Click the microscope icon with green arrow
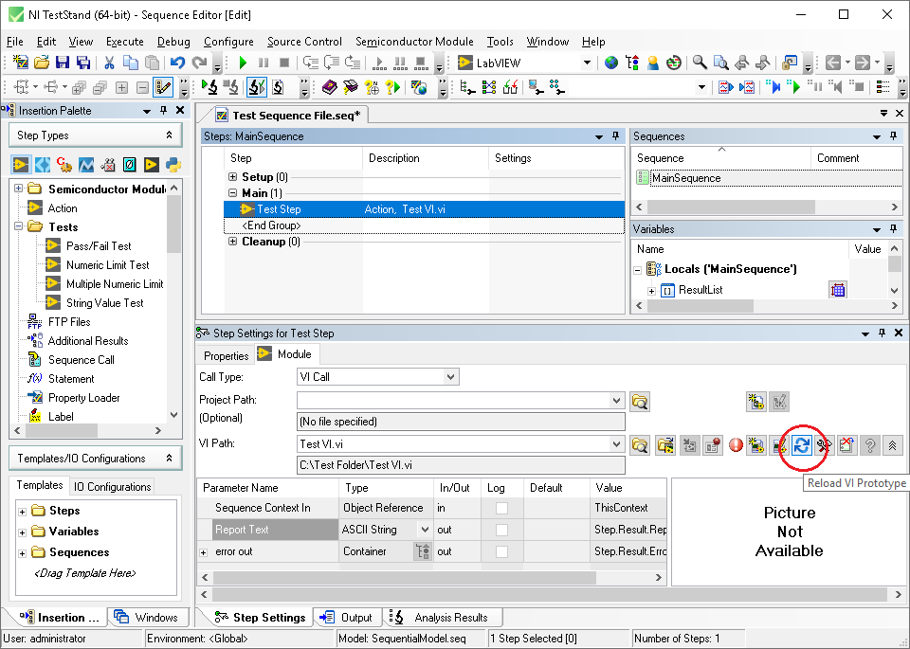910x649 pixels. click(x=209, y=87)
